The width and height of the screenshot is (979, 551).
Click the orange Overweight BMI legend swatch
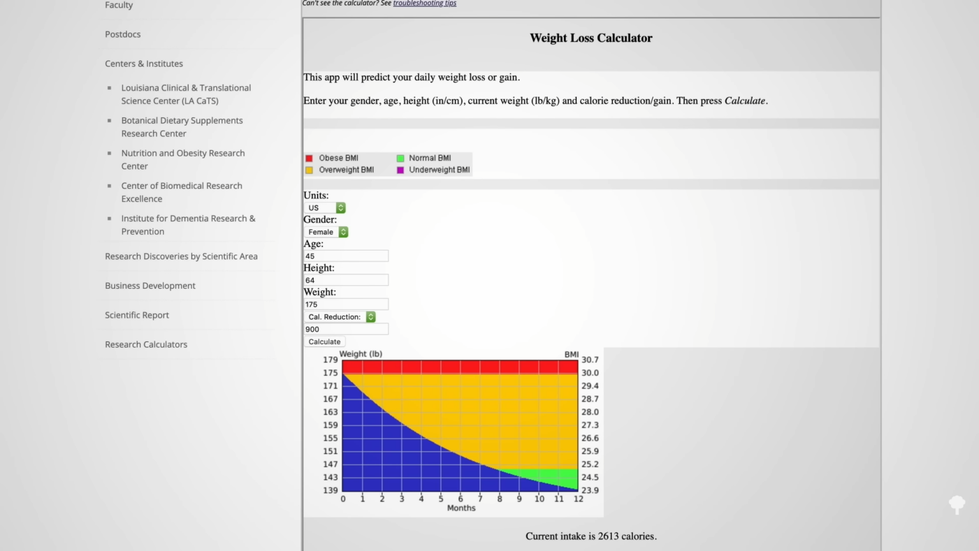[x=309, y=170]
